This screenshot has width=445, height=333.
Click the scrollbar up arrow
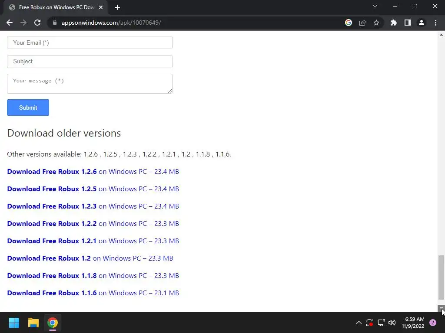(x=441, y=35)
